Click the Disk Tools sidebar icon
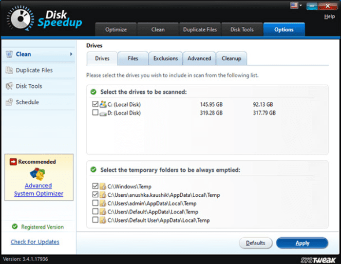The width and height of the screenshot is (341, 264). tap(9, 86)
